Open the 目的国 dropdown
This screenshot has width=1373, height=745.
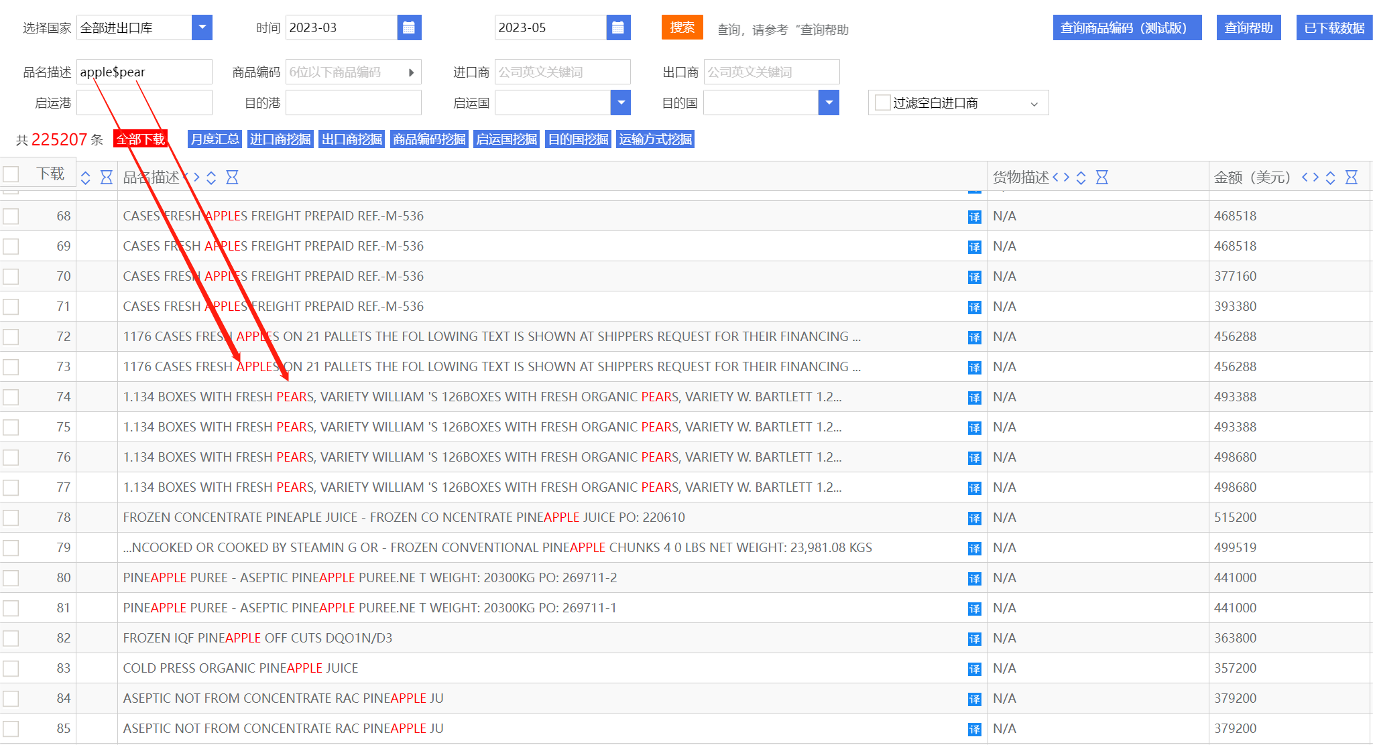[x=829, y=103]
